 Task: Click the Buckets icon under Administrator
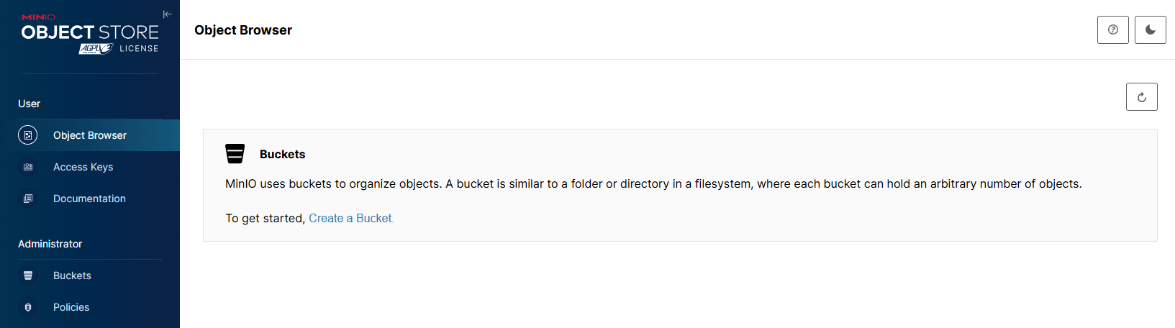tap(28, 275)
